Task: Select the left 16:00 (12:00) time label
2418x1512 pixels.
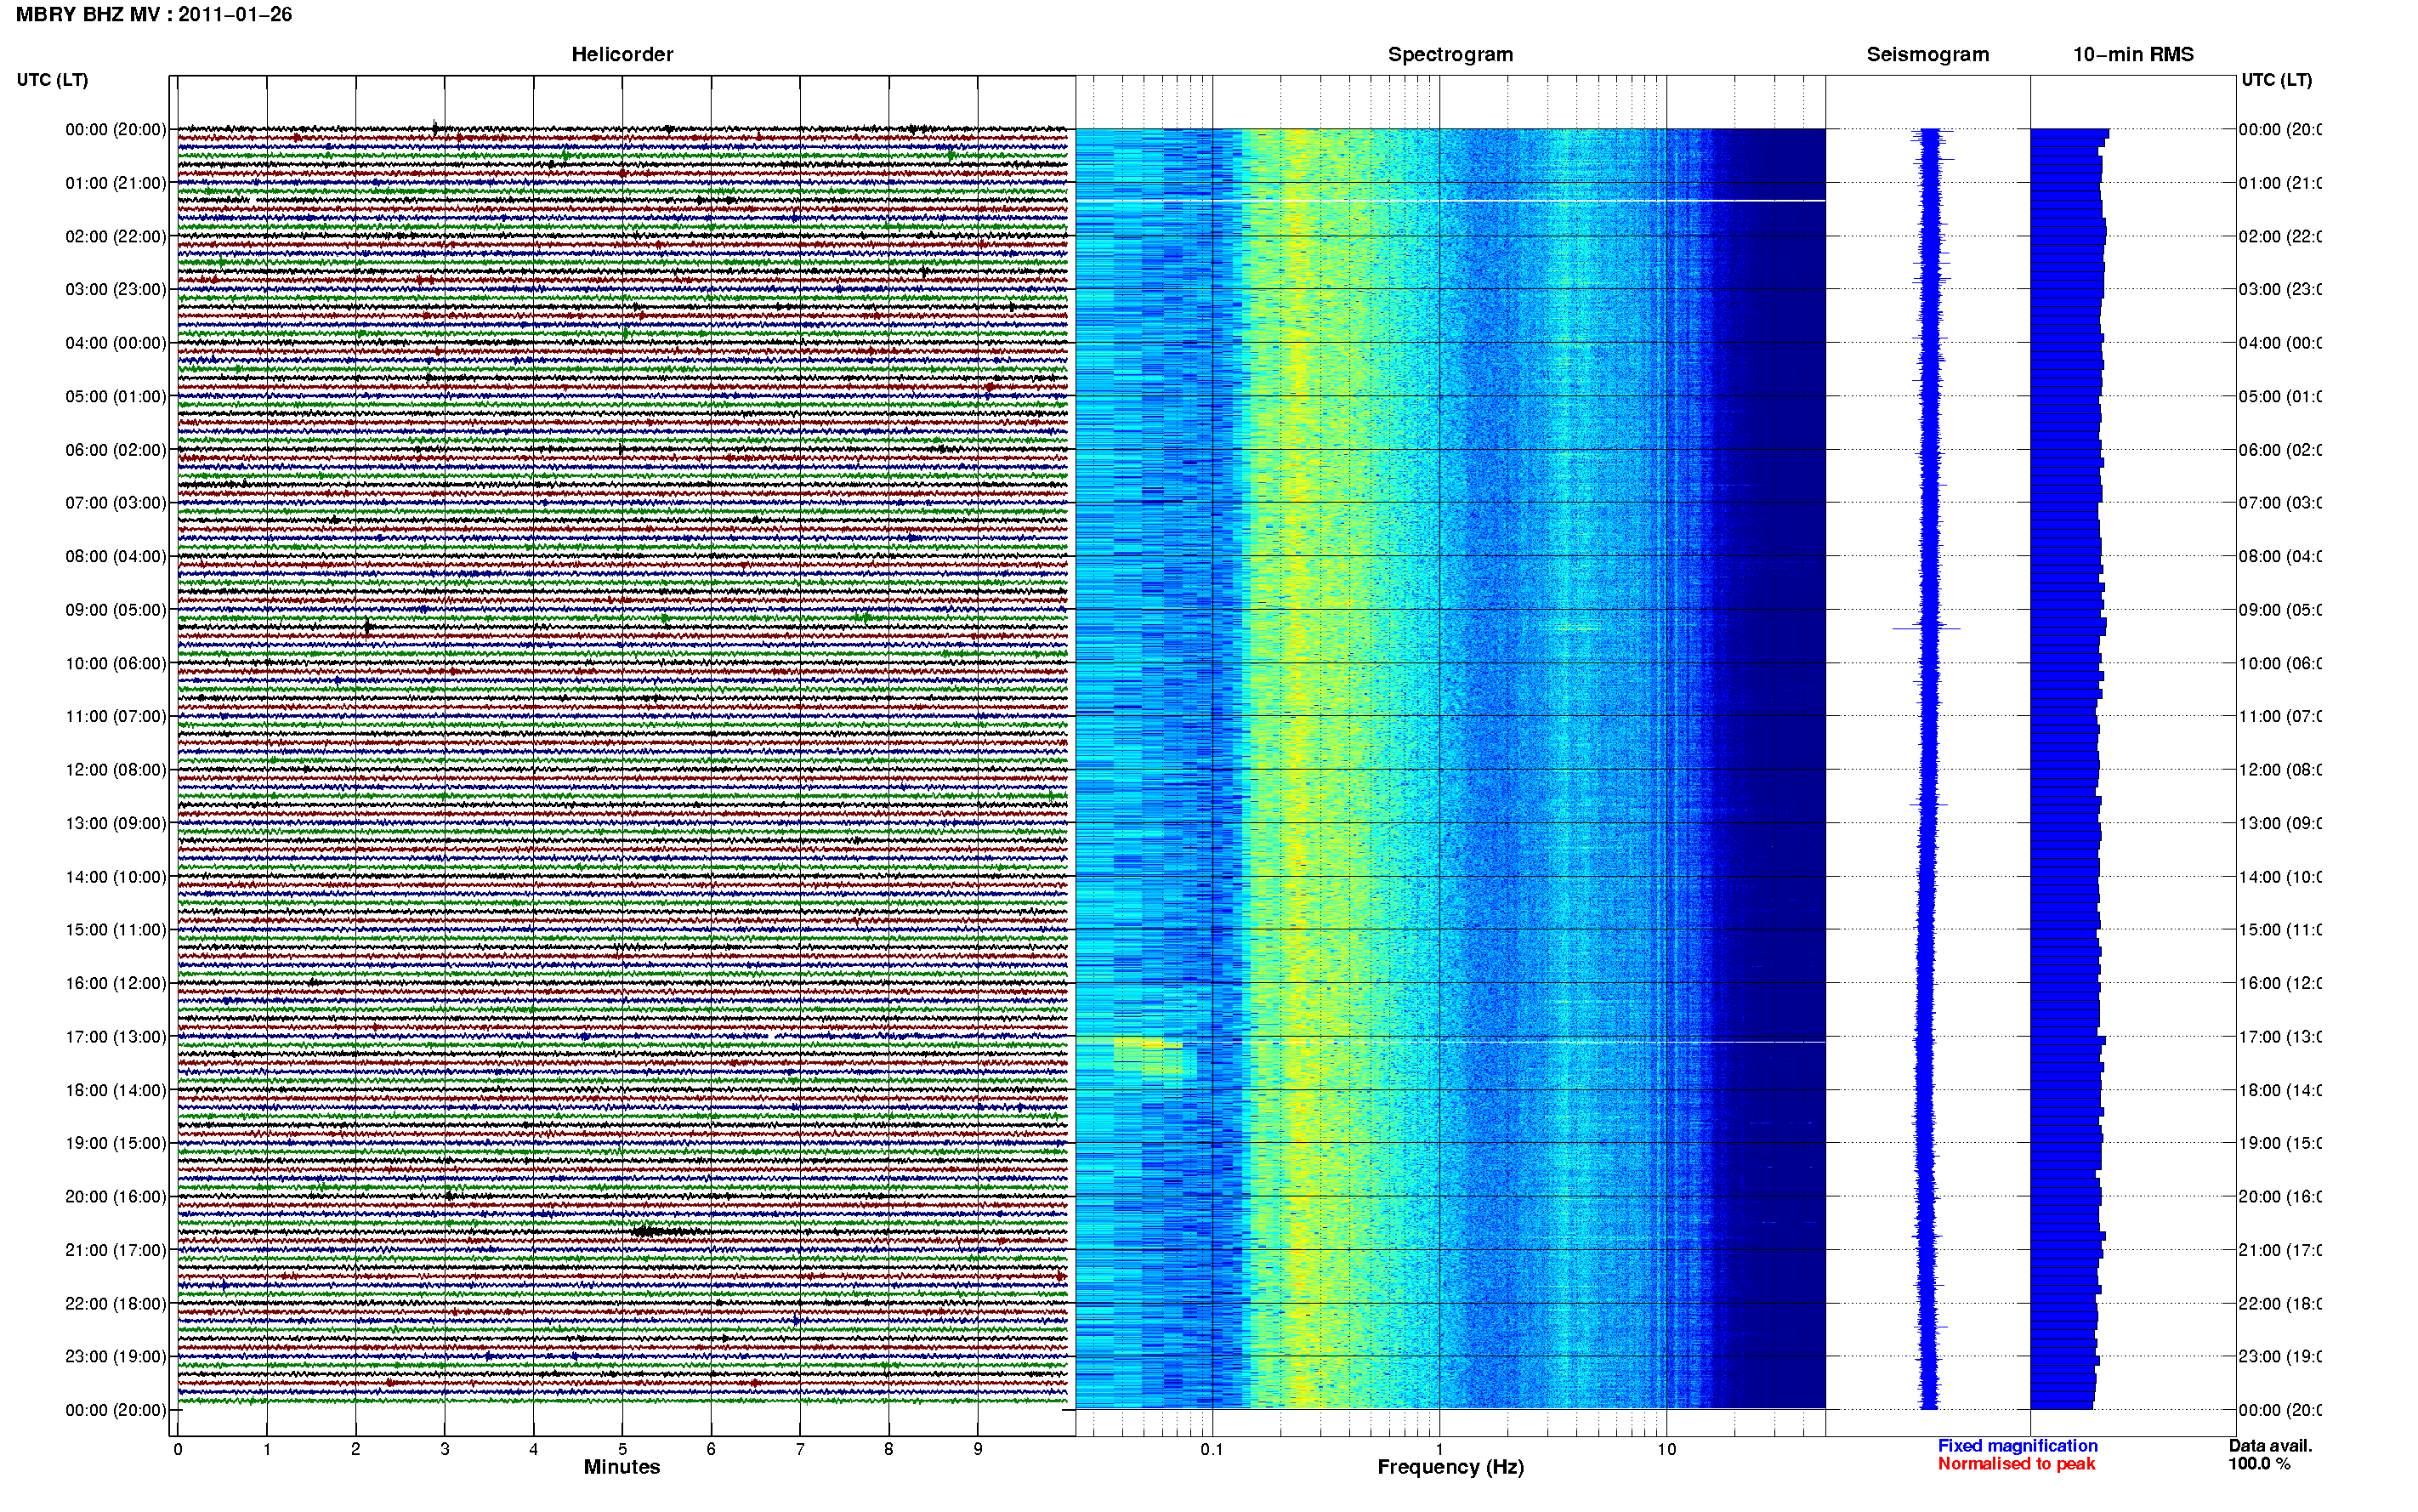Action: pyautogui.click(x=116, y=983)
